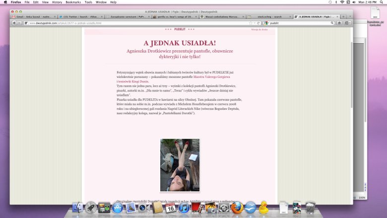The height and width of the screenshot is (218, 387).
Task: Bookmark this page with star icon
Action: 251,23
